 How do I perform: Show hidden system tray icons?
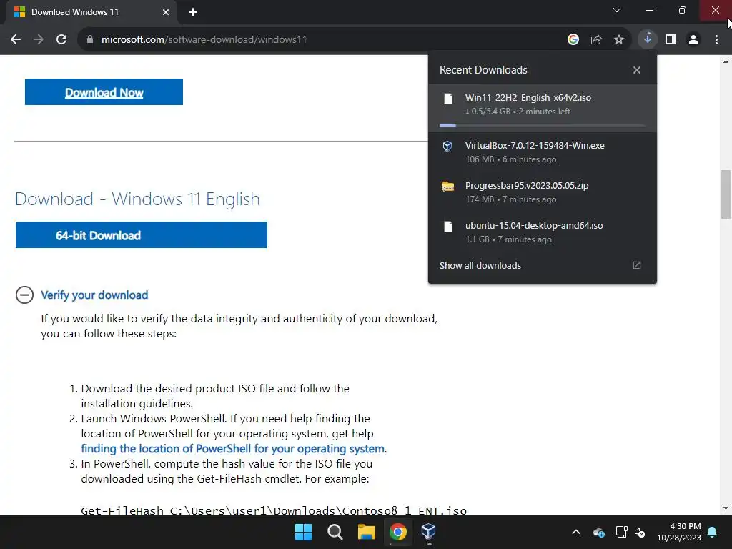tap(577, 532)
